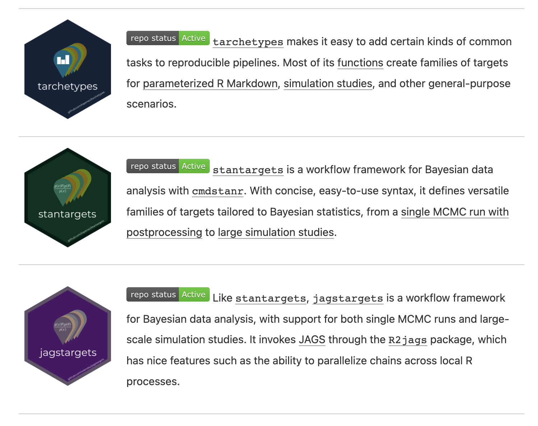Image resolution: width=538 pixels, height=426 pixels.
Task: Click the cmdstanr link
Action: [x=218, y=191]
